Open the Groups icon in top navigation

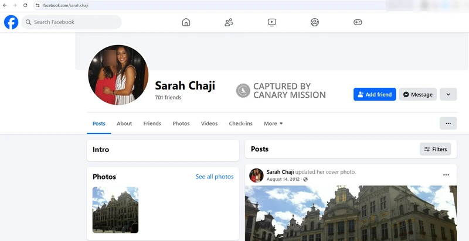[315, 22]
